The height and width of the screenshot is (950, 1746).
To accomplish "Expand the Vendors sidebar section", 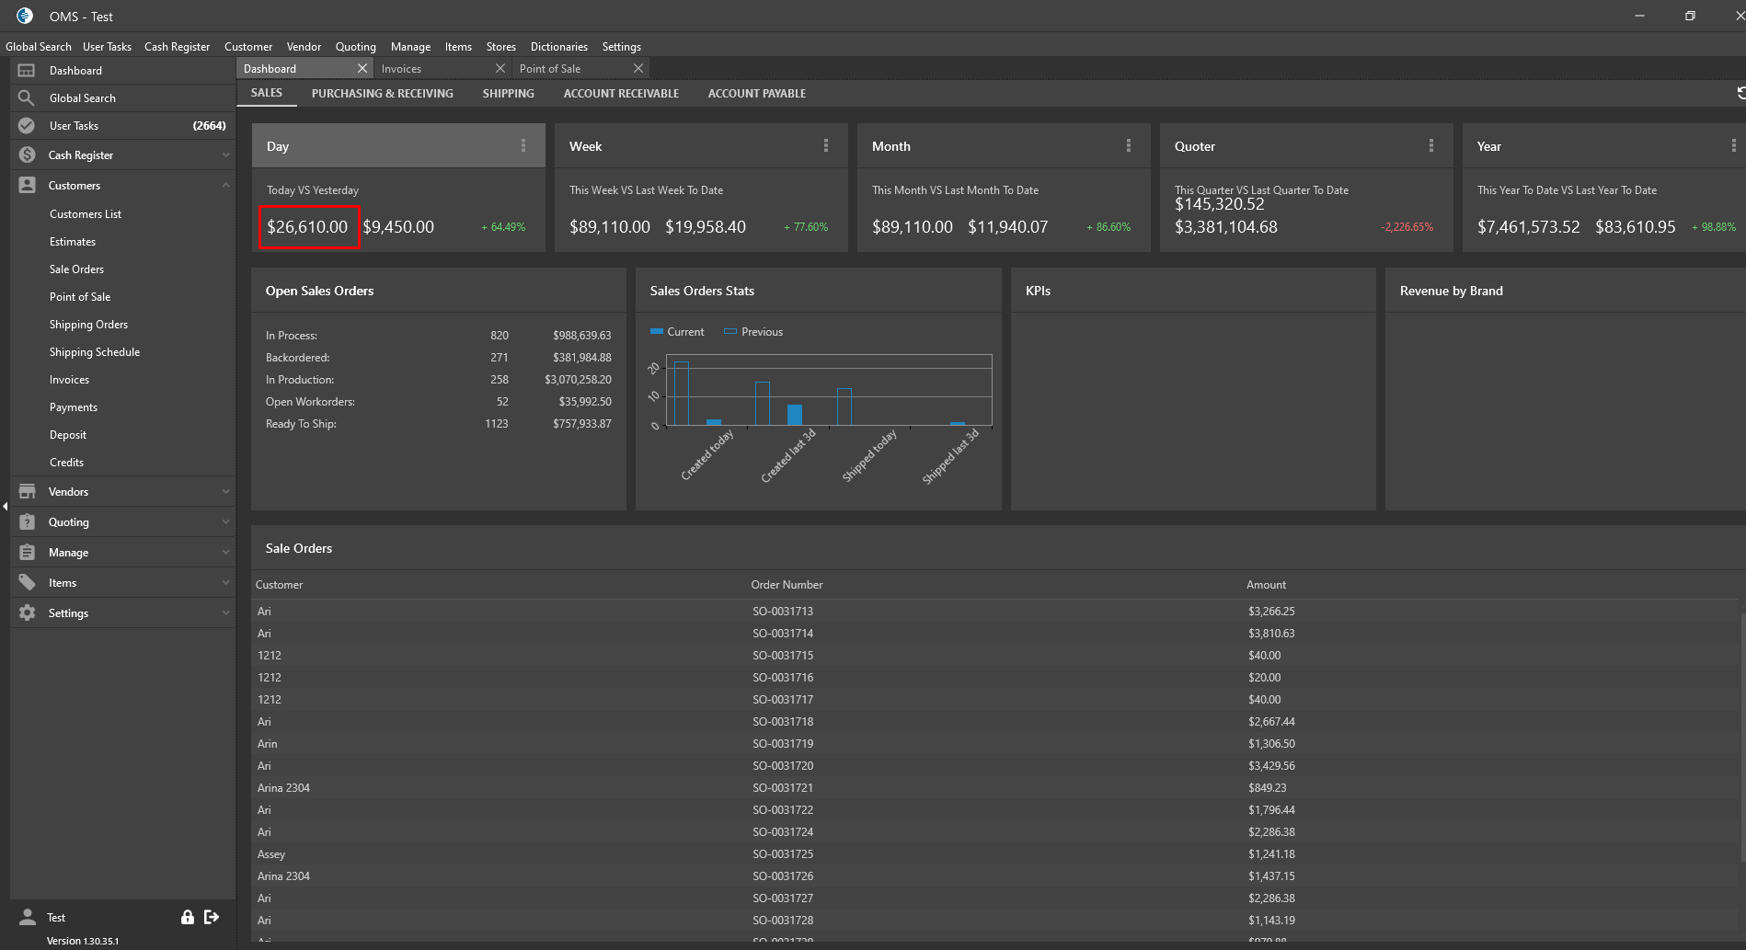I will 225,492.
